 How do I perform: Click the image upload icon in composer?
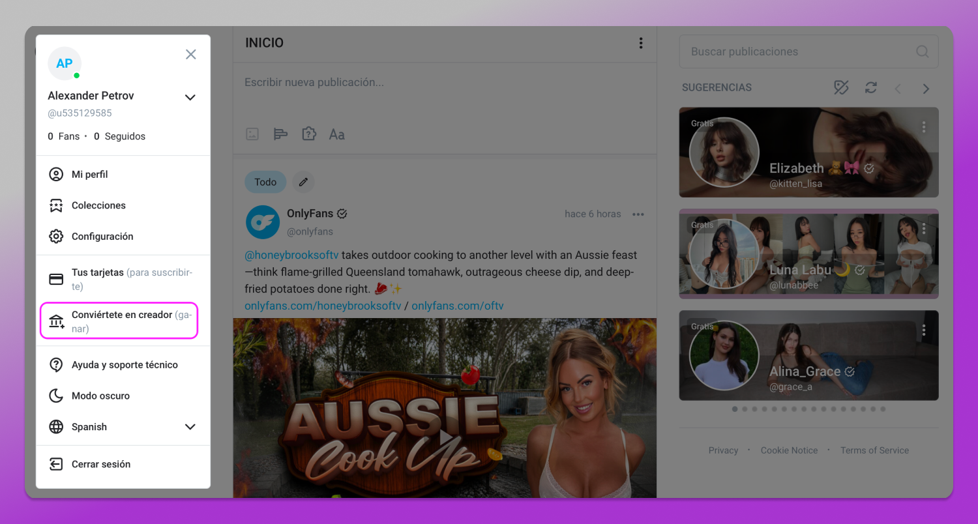point(252,134)
